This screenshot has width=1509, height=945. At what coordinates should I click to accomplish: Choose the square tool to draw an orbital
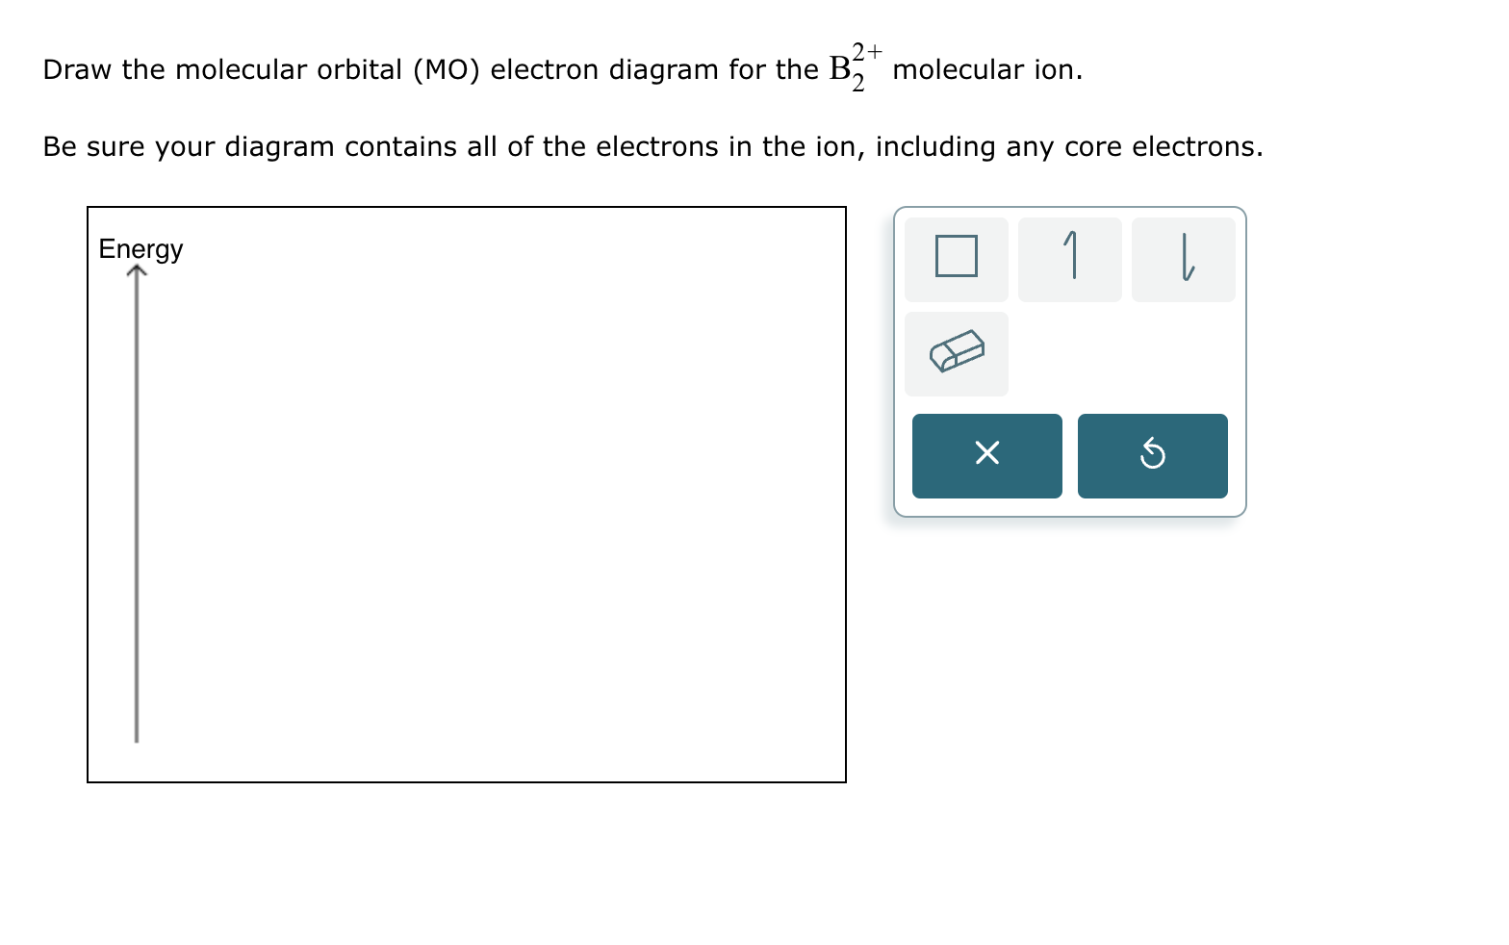pyautogui.click(x=956, y=258)
